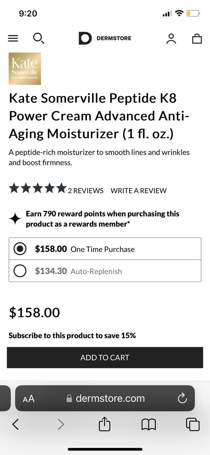The height and width of the screenshot is (455, 210).
Task: Click the five-star rating display
Action: click(38, 188)
